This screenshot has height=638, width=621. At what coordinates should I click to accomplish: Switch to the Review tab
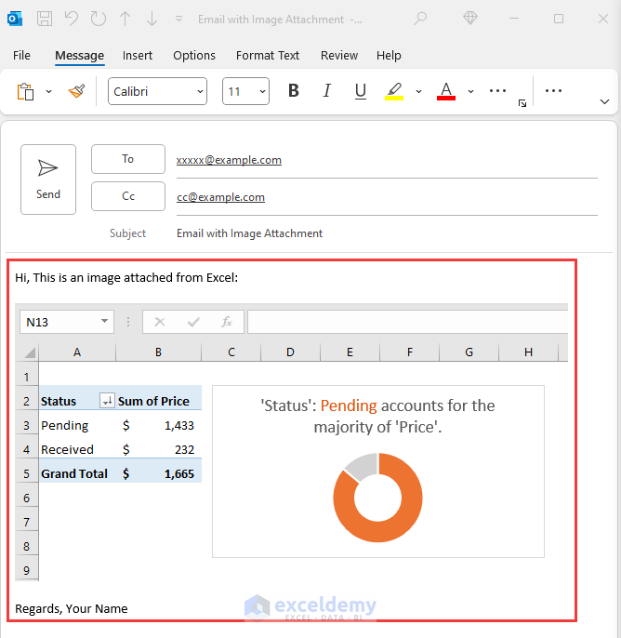(x=339, y=56)
